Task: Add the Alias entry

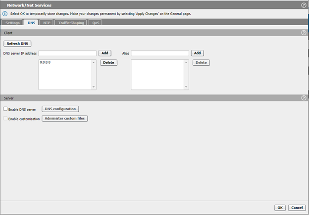Action: [197, 53]
